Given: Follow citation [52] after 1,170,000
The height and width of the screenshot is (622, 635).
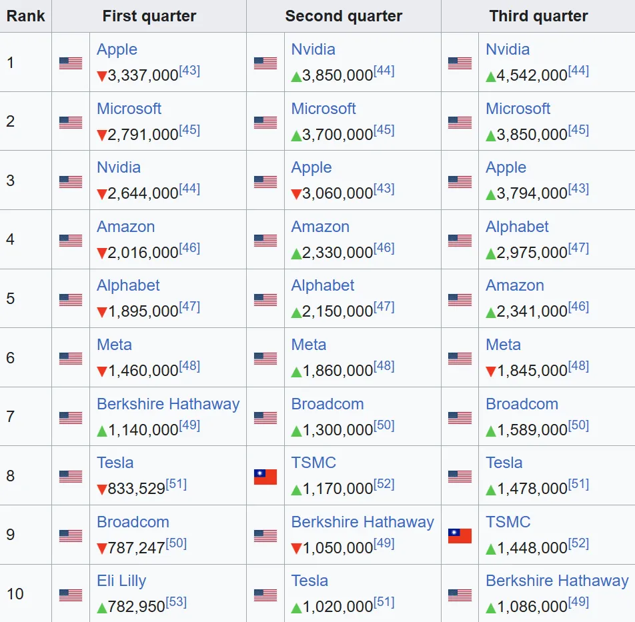Looking at the screenshot, I should coord(384,484).
